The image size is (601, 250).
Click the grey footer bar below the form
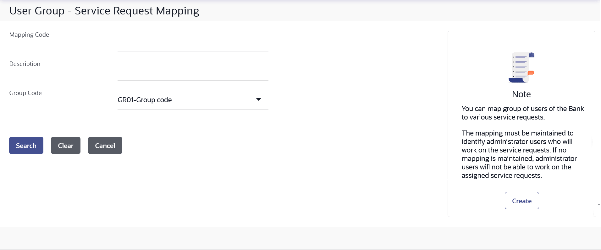click(300, 238)
